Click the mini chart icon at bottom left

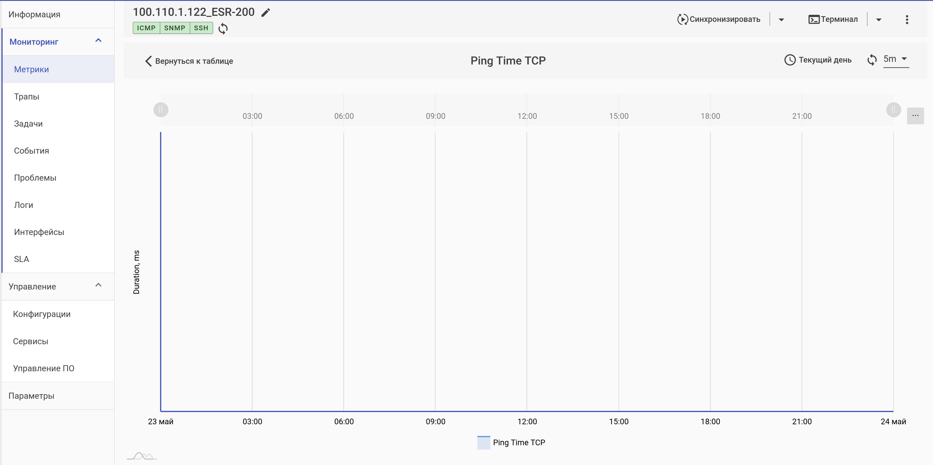(x=142, y=456)
